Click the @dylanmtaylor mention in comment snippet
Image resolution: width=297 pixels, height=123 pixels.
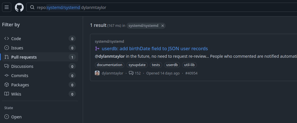point(110,56)
